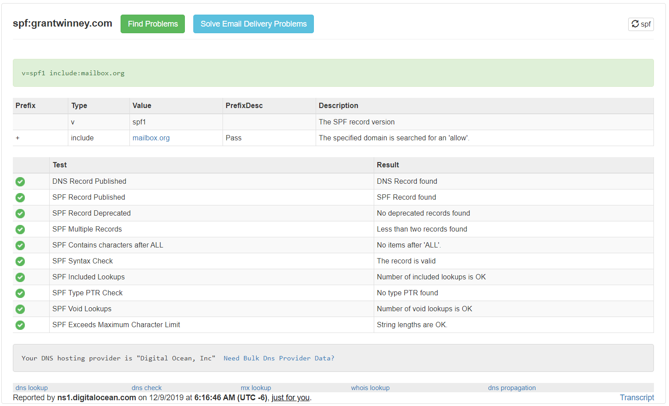Click the 'just for you' link

(x=290, y=398)
